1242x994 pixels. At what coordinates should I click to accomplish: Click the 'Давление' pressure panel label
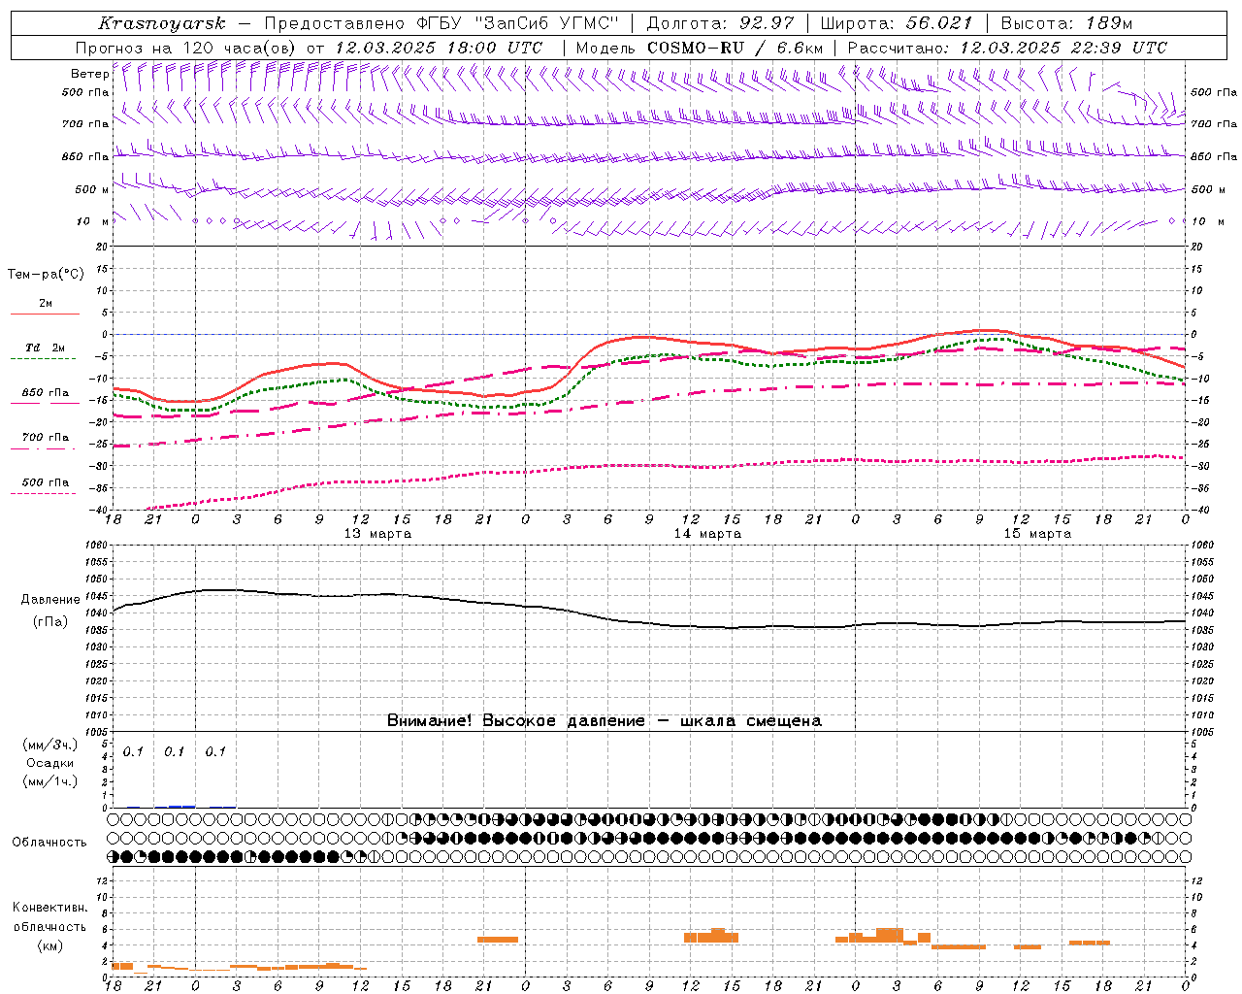point(50,600)
